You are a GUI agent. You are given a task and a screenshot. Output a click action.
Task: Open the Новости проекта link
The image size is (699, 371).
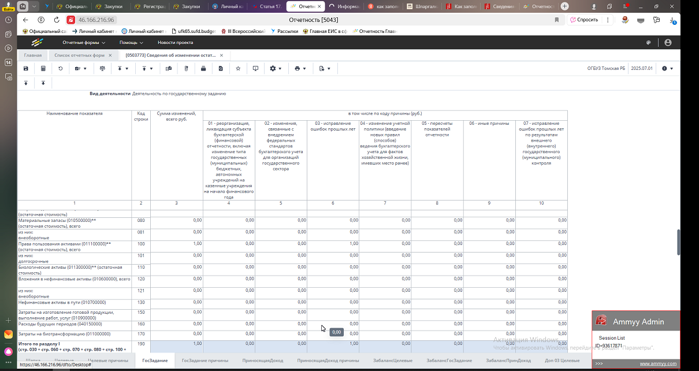click(x=175, y=42)
